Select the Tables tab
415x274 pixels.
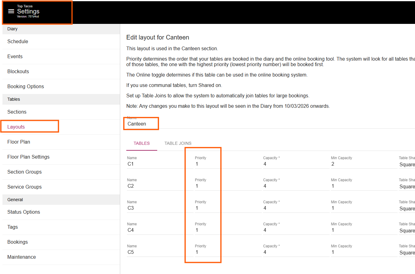point(142,143)
